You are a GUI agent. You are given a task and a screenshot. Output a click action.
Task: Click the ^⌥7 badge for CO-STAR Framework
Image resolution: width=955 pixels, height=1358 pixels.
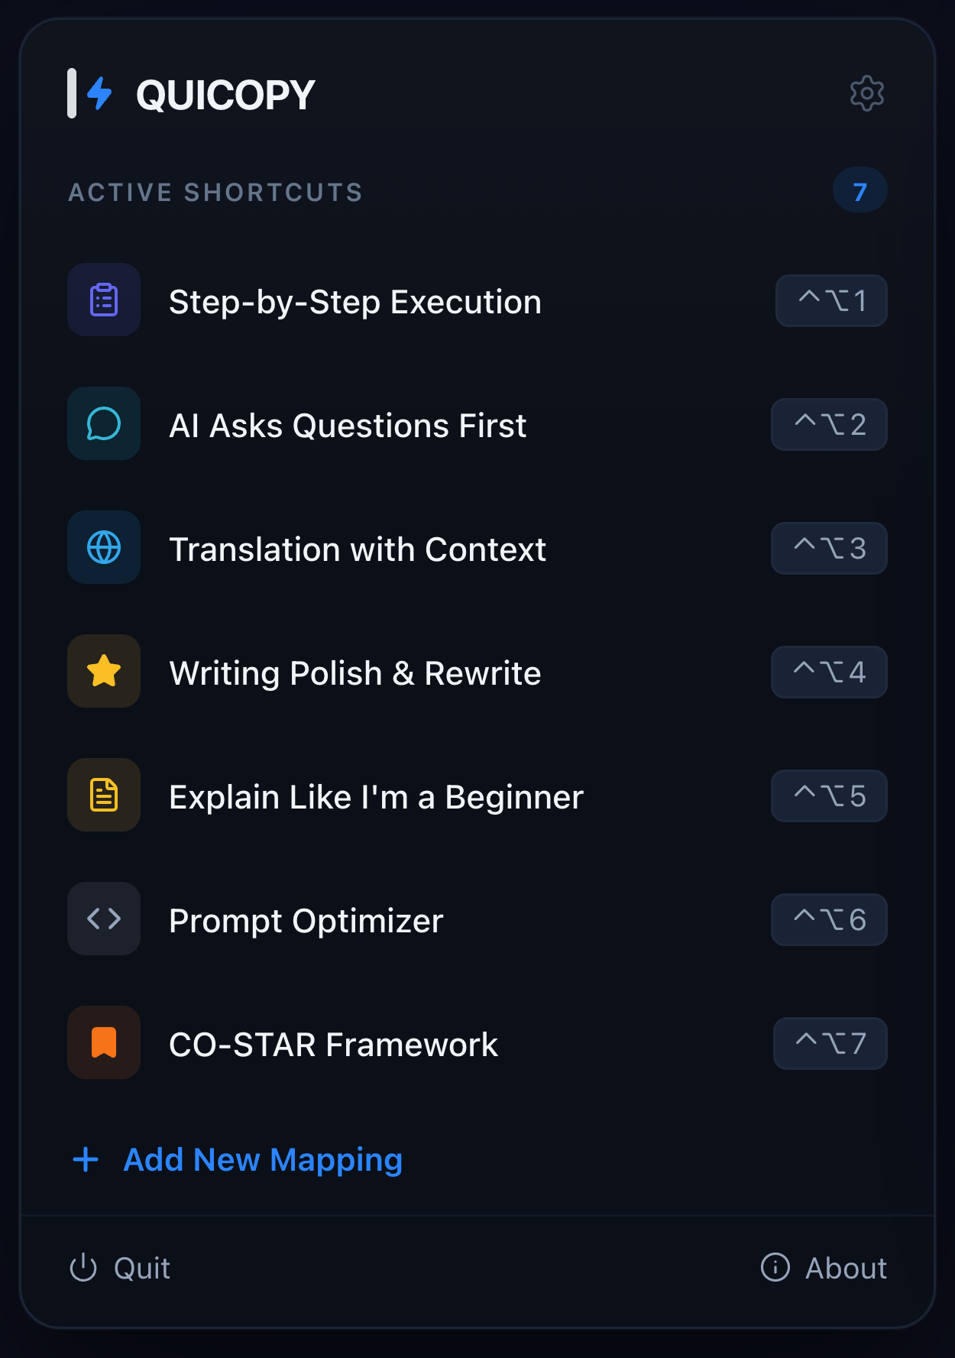pyautogui.click(x=830, y=1042)
